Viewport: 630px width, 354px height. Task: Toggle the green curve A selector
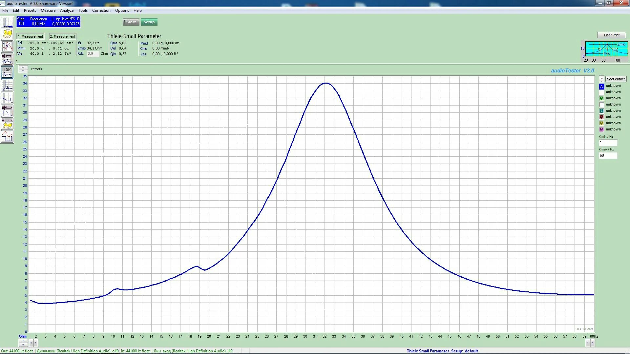601,98
